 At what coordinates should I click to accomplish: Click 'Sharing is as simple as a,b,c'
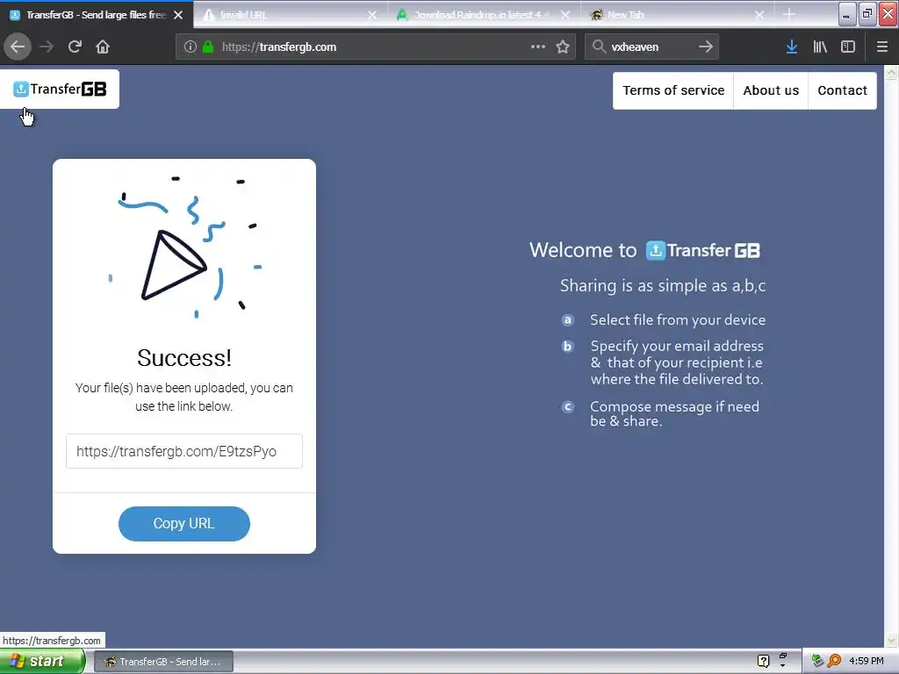[663, 285]
